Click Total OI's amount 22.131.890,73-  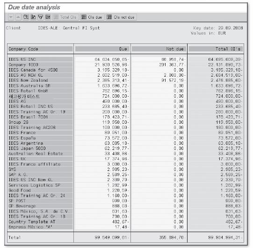225,65
